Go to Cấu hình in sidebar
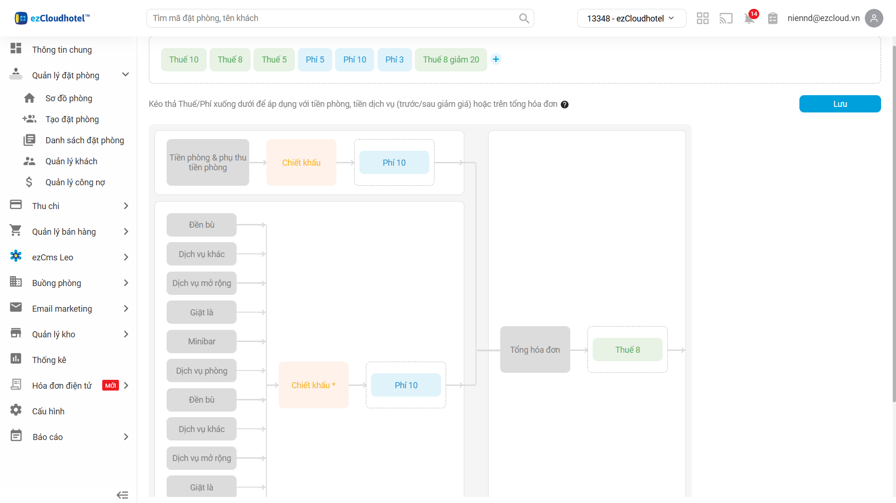 click(x=48, y=411)
